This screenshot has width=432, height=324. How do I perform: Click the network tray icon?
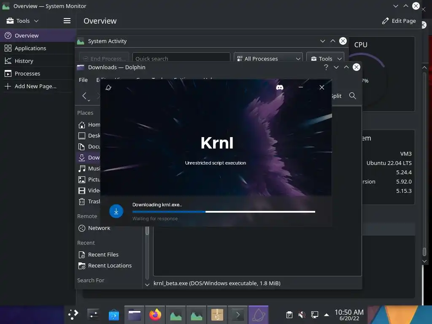click(x=315, y=315)
